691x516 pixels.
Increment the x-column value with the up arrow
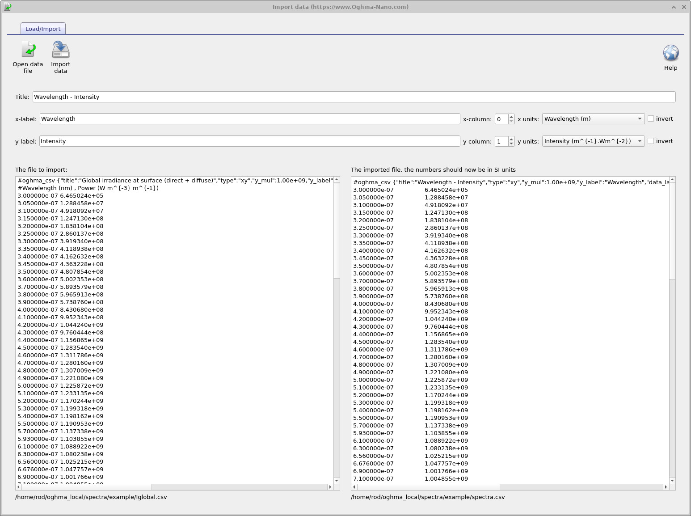[x=511, y=116]
